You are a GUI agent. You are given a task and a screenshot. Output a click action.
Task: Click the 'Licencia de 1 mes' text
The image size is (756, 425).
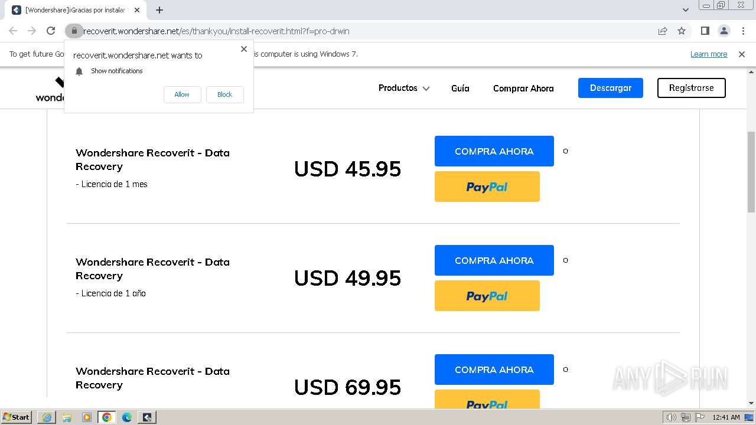(x=112, y=184)
